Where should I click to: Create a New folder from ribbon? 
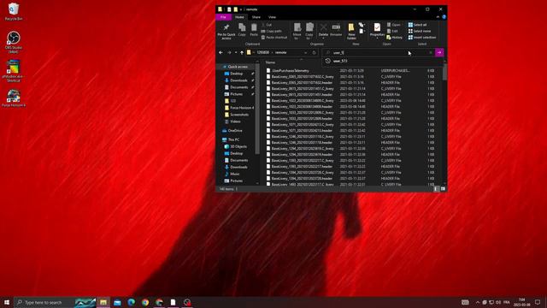click(x=351, y=32)
